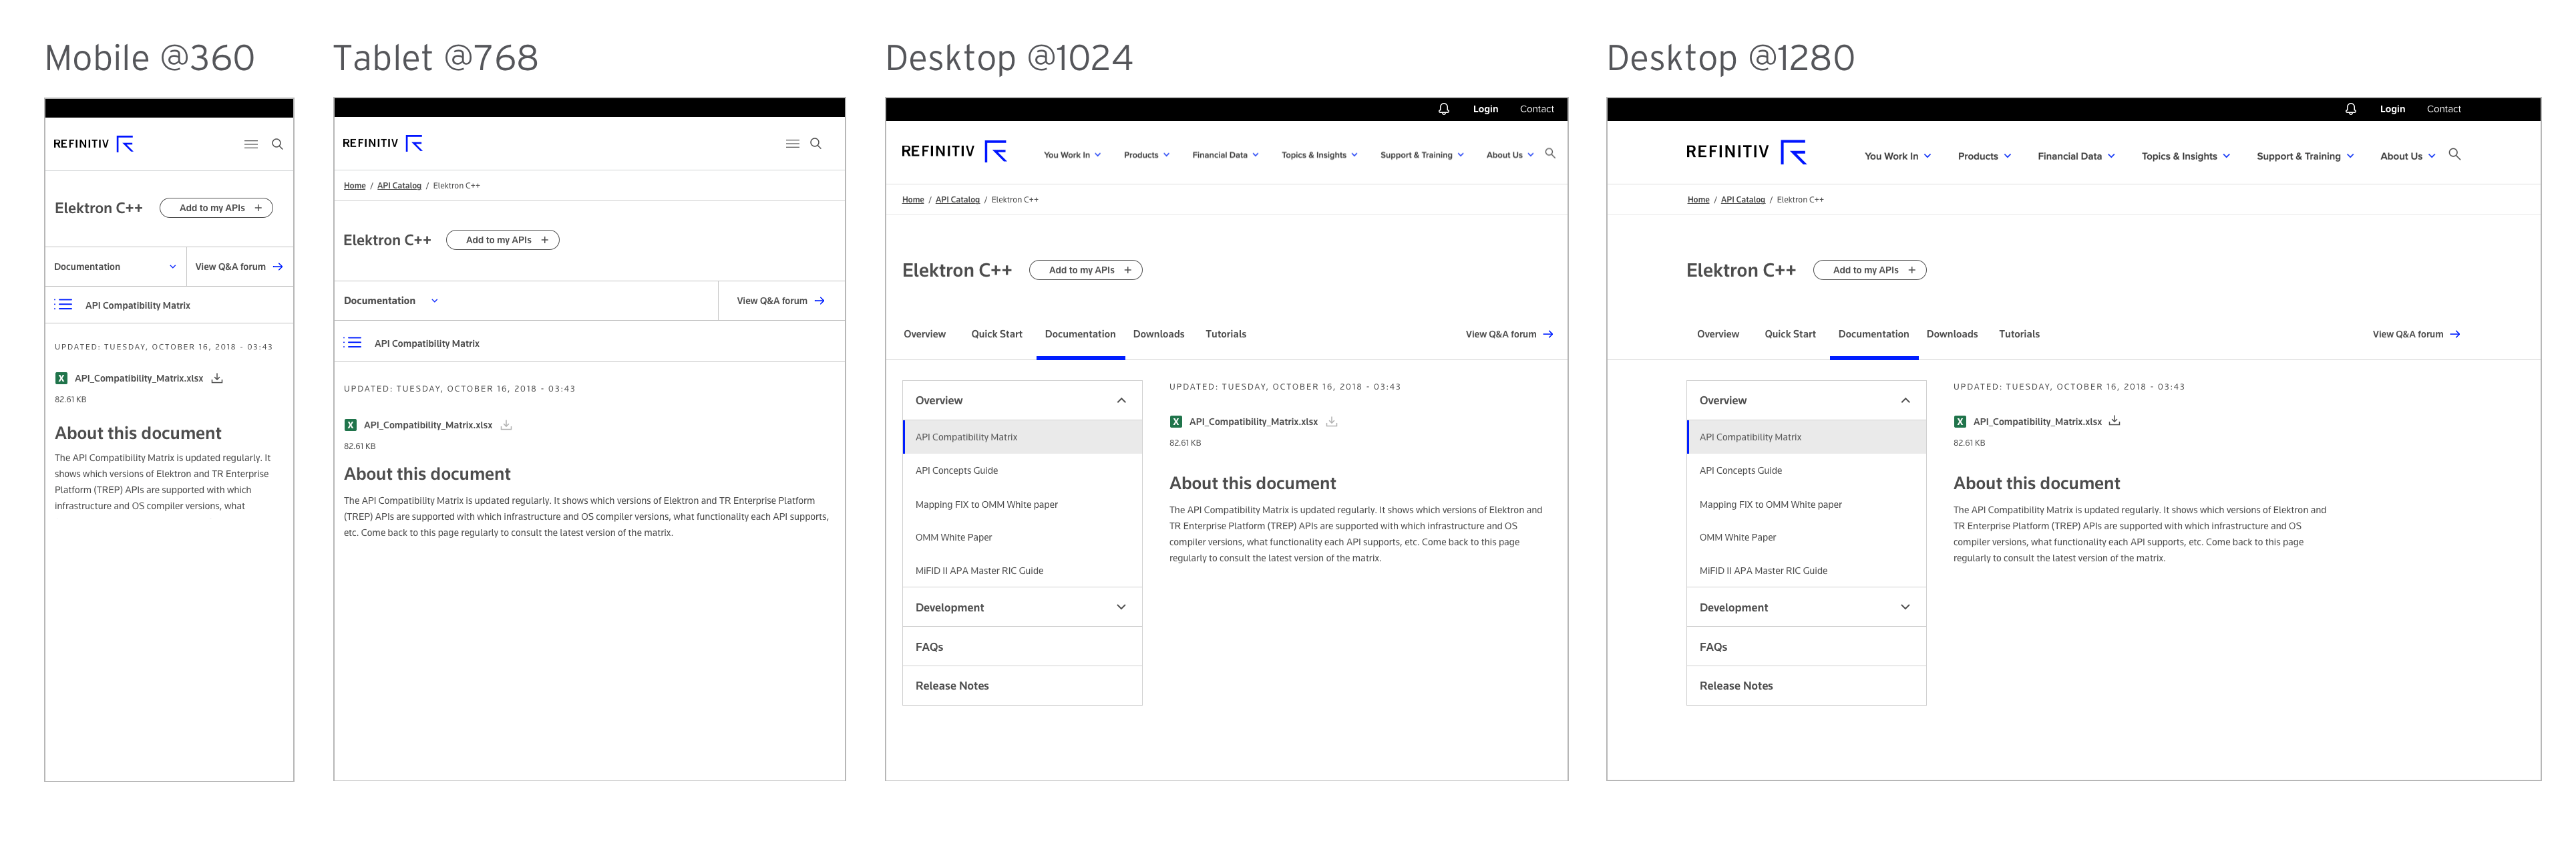Expand the Development section in the 1280 sidebar
Image resolution: width=2576 pixels, height=864 pixels.
(1906, 607)
